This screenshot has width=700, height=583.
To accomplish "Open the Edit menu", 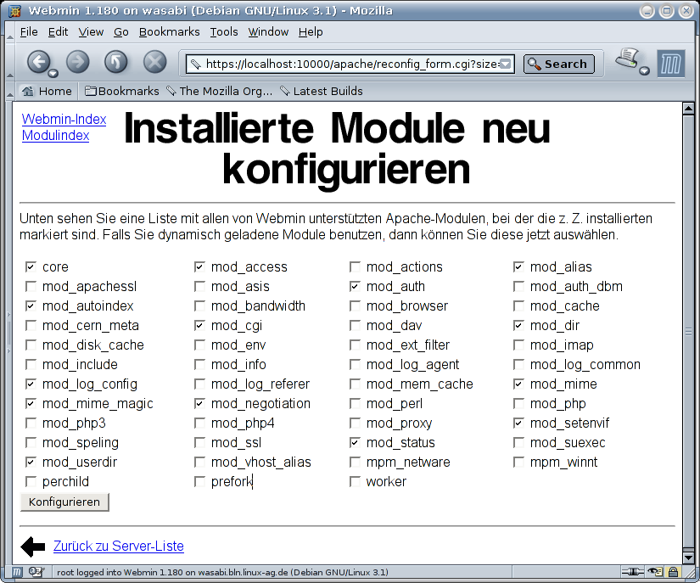I will coord(58,32).
